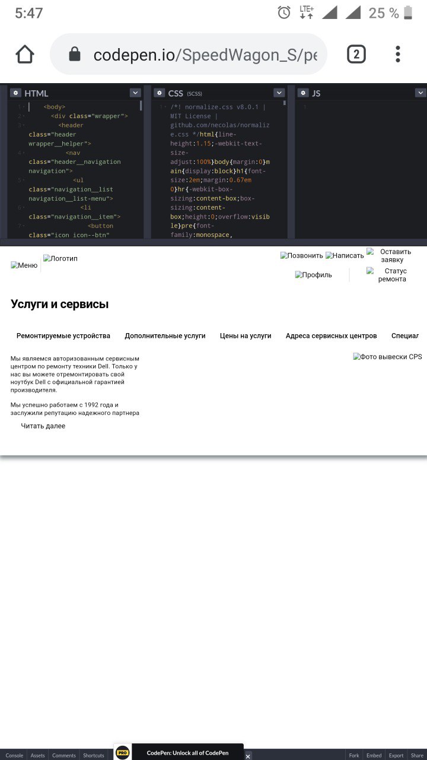Tap the Написать icon
Screen dimensions: 427x760
point(345,255)
